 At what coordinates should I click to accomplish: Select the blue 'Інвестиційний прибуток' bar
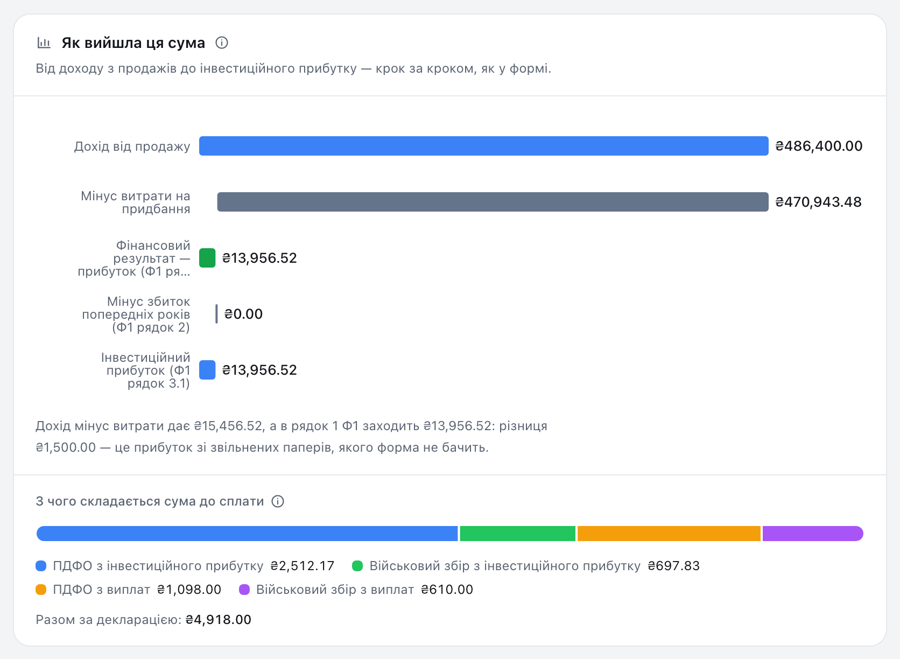point(207,370)
